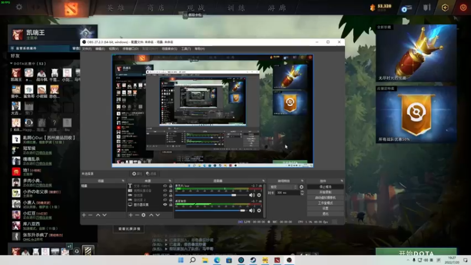Move the selected source down
This screenshot has height=265, width=471.
(158, 215)
